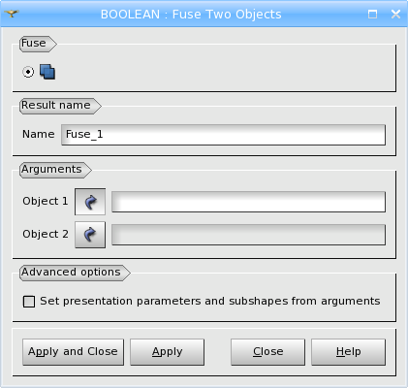Click the blue Fuse operation icon
This screenshot has width=408, height=388.
click(47, 72)
